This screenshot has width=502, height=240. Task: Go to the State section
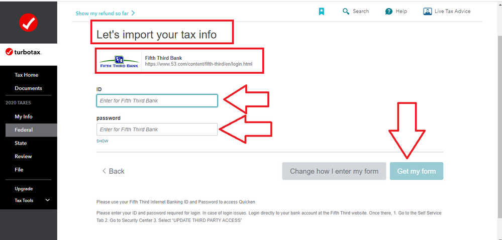click(x=21, y=143)
